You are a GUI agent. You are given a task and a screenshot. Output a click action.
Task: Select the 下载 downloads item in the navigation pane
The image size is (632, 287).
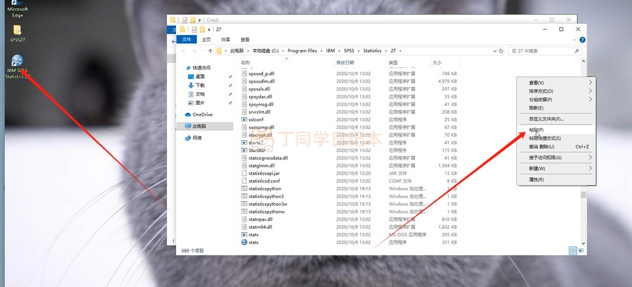(191, 85)
